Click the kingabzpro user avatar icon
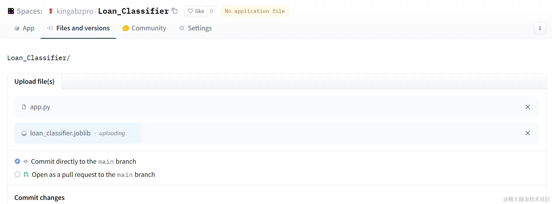This screenshot has width=552, height=204. [51, 11]
